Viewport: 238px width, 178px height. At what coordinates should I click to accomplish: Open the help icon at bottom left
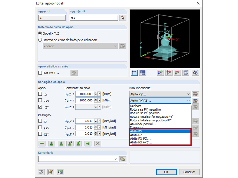tap(41, 172)
